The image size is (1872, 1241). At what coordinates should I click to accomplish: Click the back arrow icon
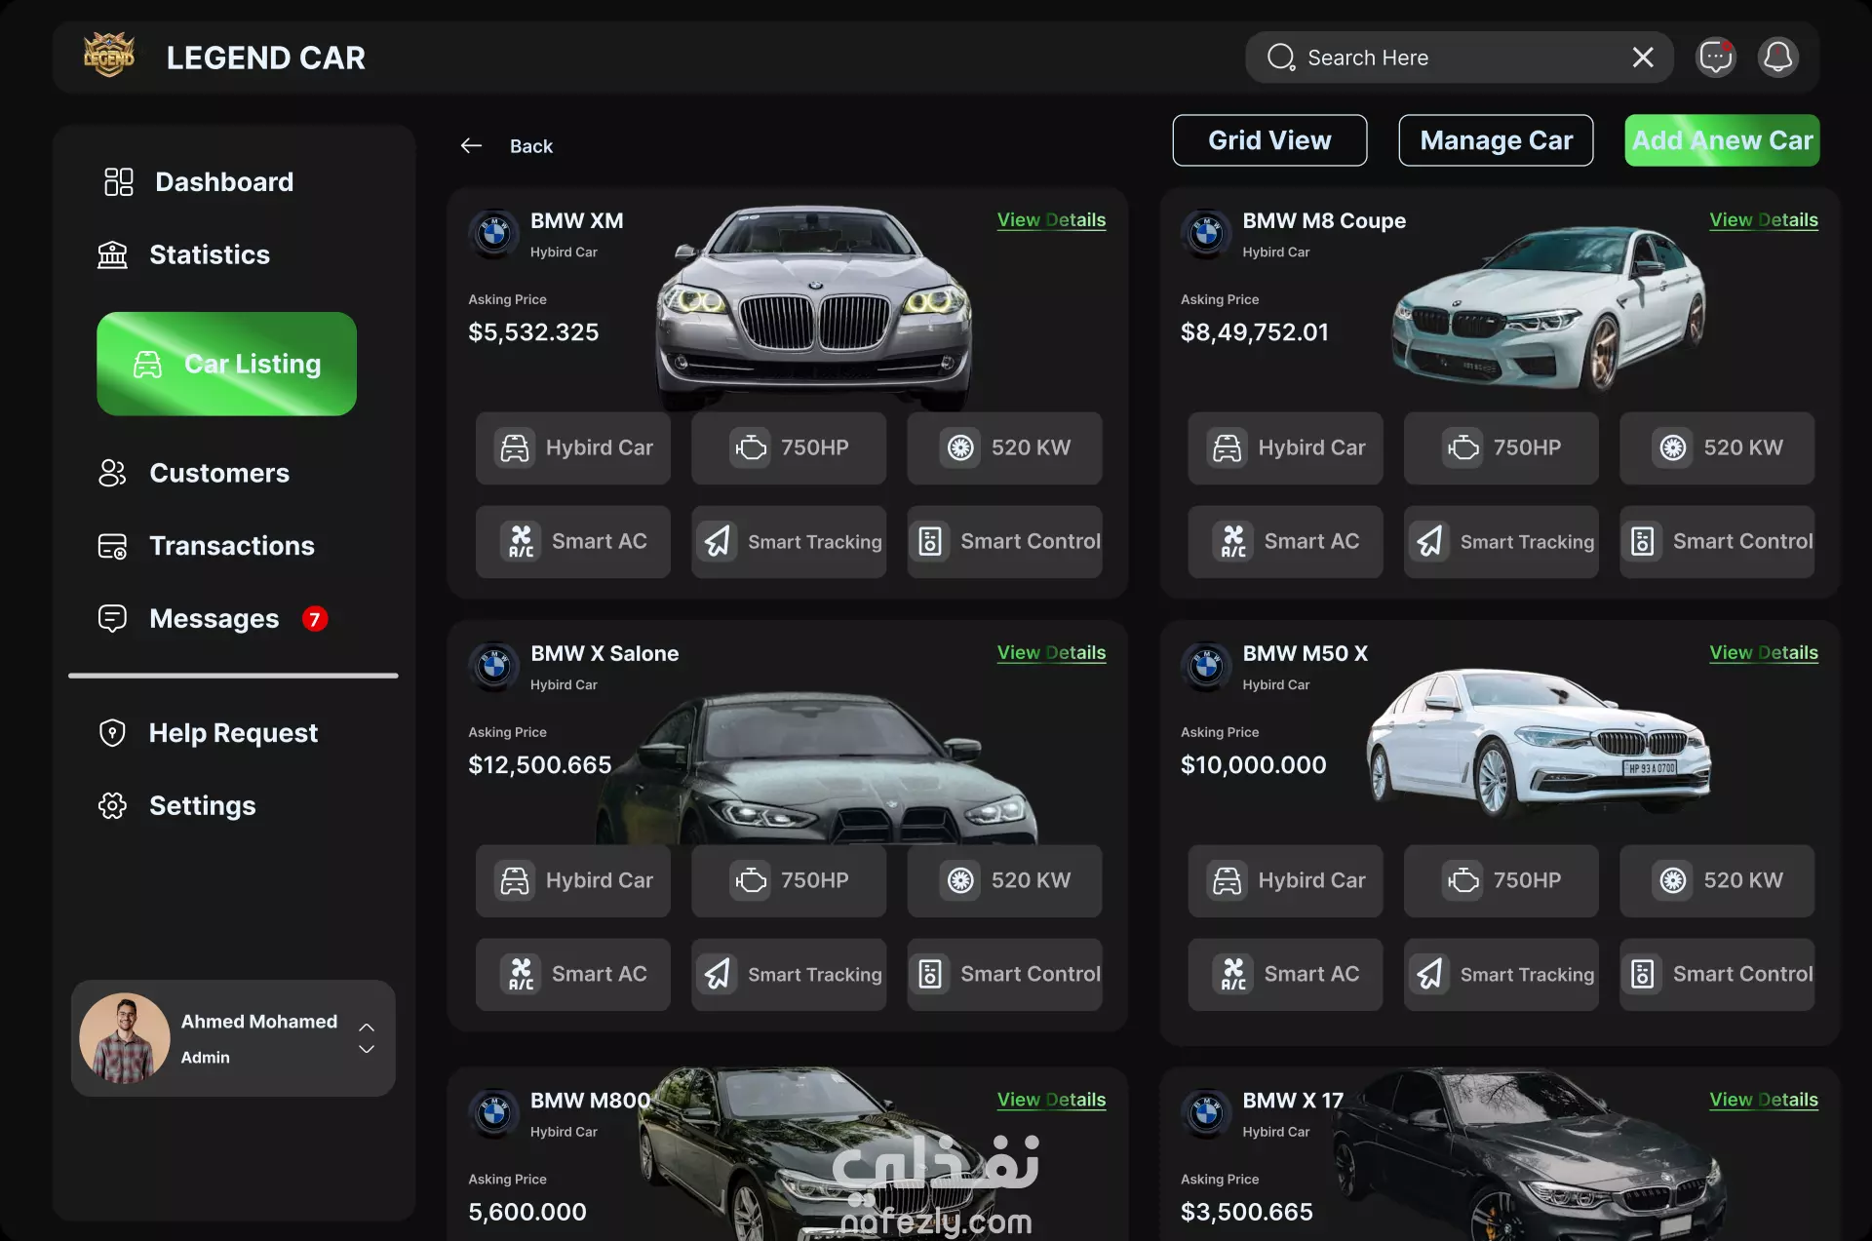pyautogui.click(x=471, y=146)
